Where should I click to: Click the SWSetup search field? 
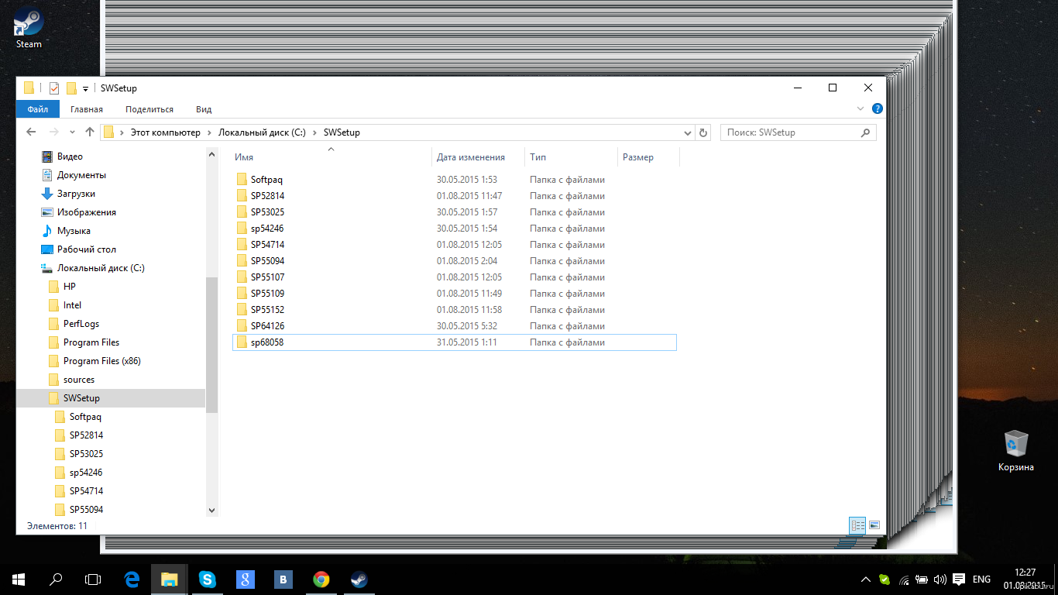coord(790,132)
